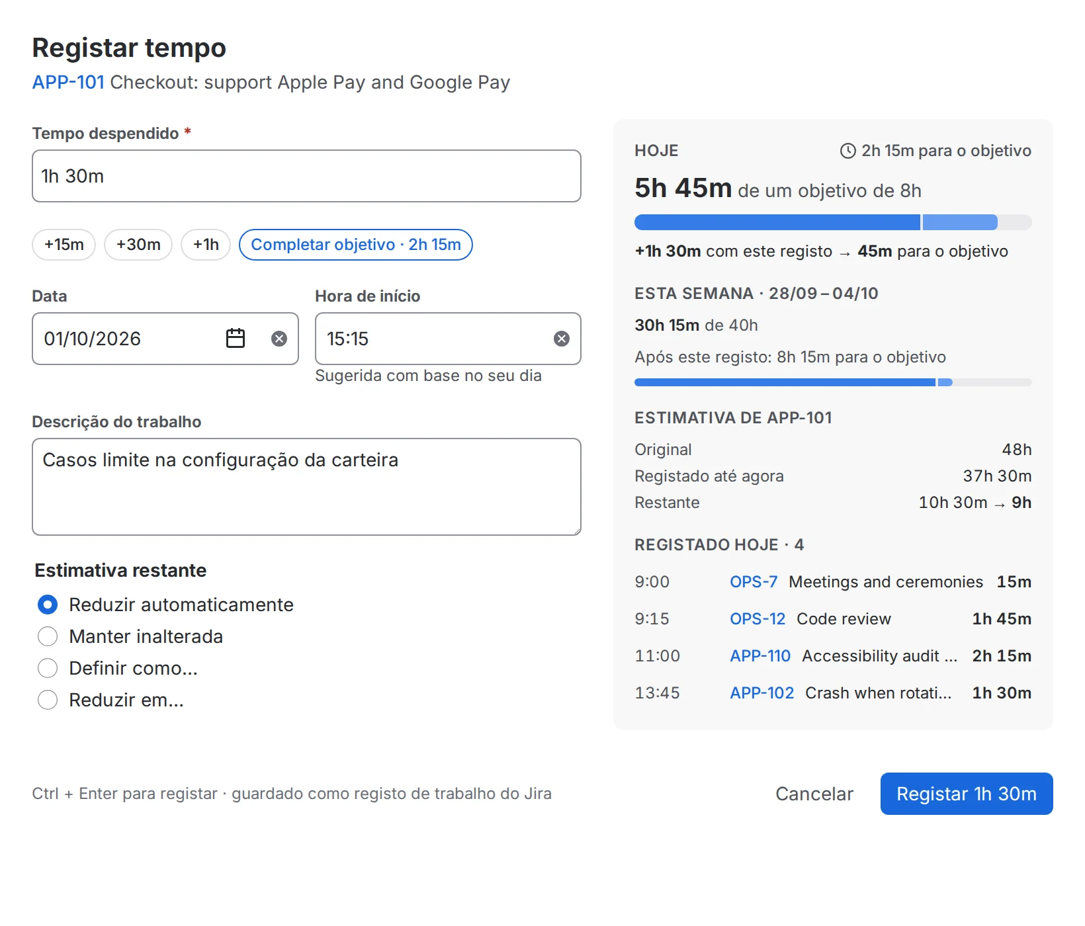Choose the Reduzir em... radio option
This screenshot has height=926, width=1085.
pyautogui.click(x=48, y=700)
